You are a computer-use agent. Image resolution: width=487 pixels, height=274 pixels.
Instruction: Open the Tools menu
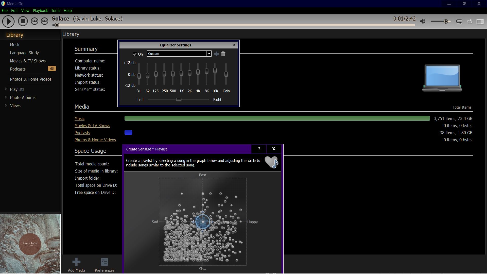click(56, 11)
